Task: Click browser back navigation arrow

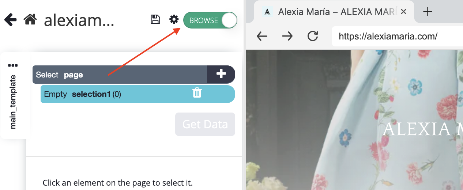Action: point(262,36)
